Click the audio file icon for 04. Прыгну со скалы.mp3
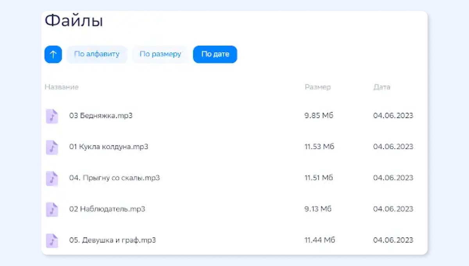This screenshot has width=469, height=266. pyautogui.click(x=52, y=178)
